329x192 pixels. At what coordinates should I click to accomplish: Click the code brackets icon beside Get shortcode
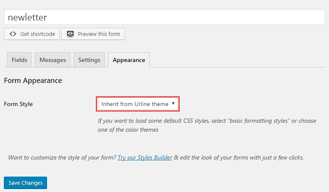point(13,34)
